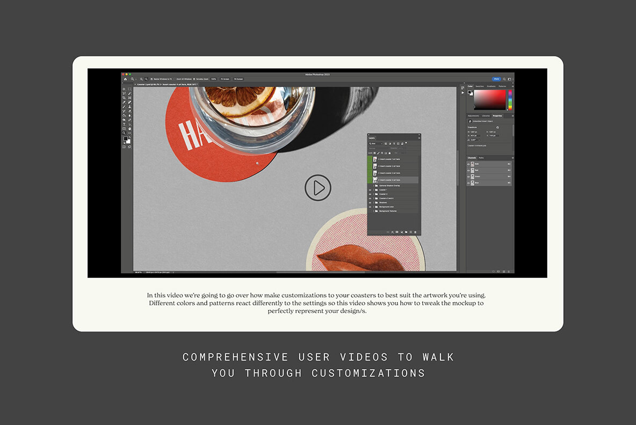Select the Move tool in the toolbar

[124, 89]
